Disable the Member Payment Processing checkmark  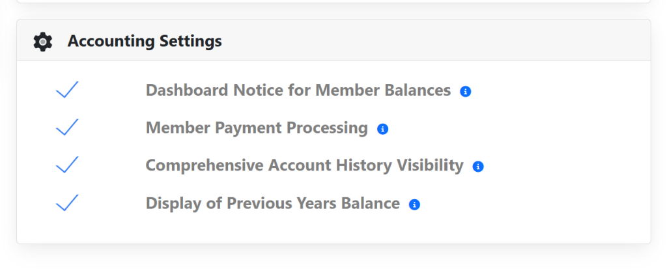pos(67,128)
